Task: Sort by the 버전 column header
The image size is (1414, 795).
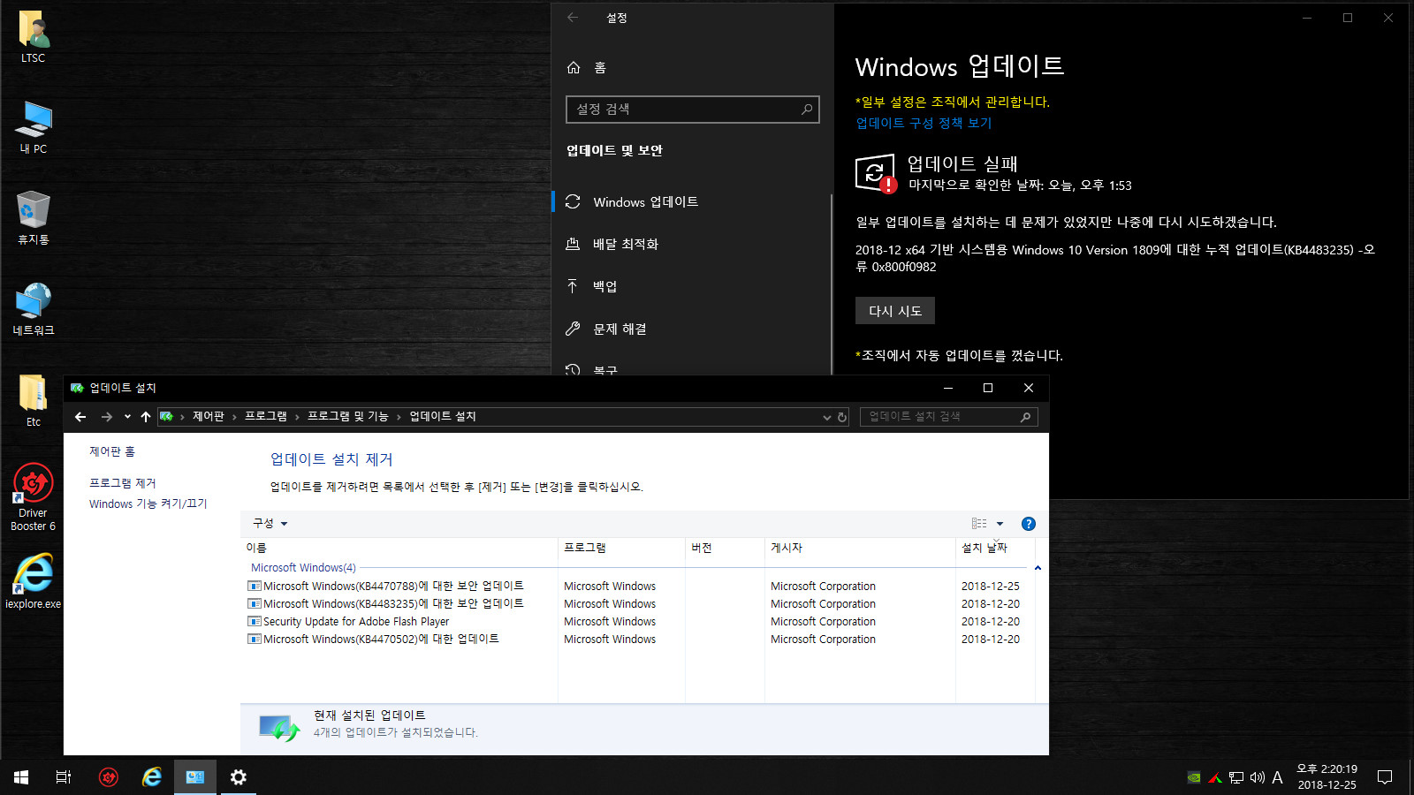Action: click(725, 548)
